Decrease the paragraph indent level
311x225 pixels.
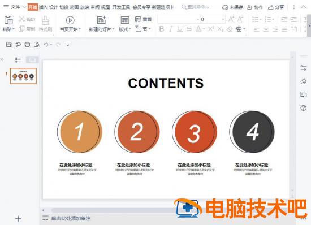[x=284, y=19]
